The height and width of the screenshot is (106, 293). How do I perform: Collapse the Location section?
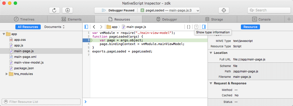click(x=211, y=53)
